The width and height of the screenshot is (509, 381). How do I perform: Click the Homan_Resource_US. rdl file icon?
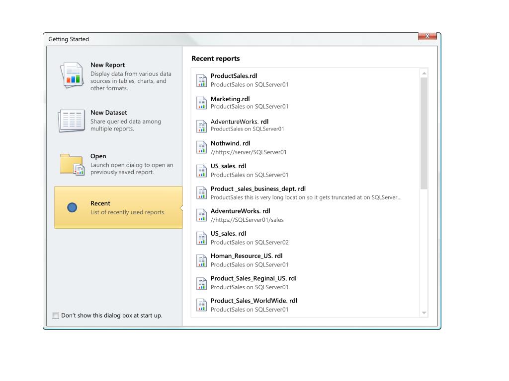point(202,260)
